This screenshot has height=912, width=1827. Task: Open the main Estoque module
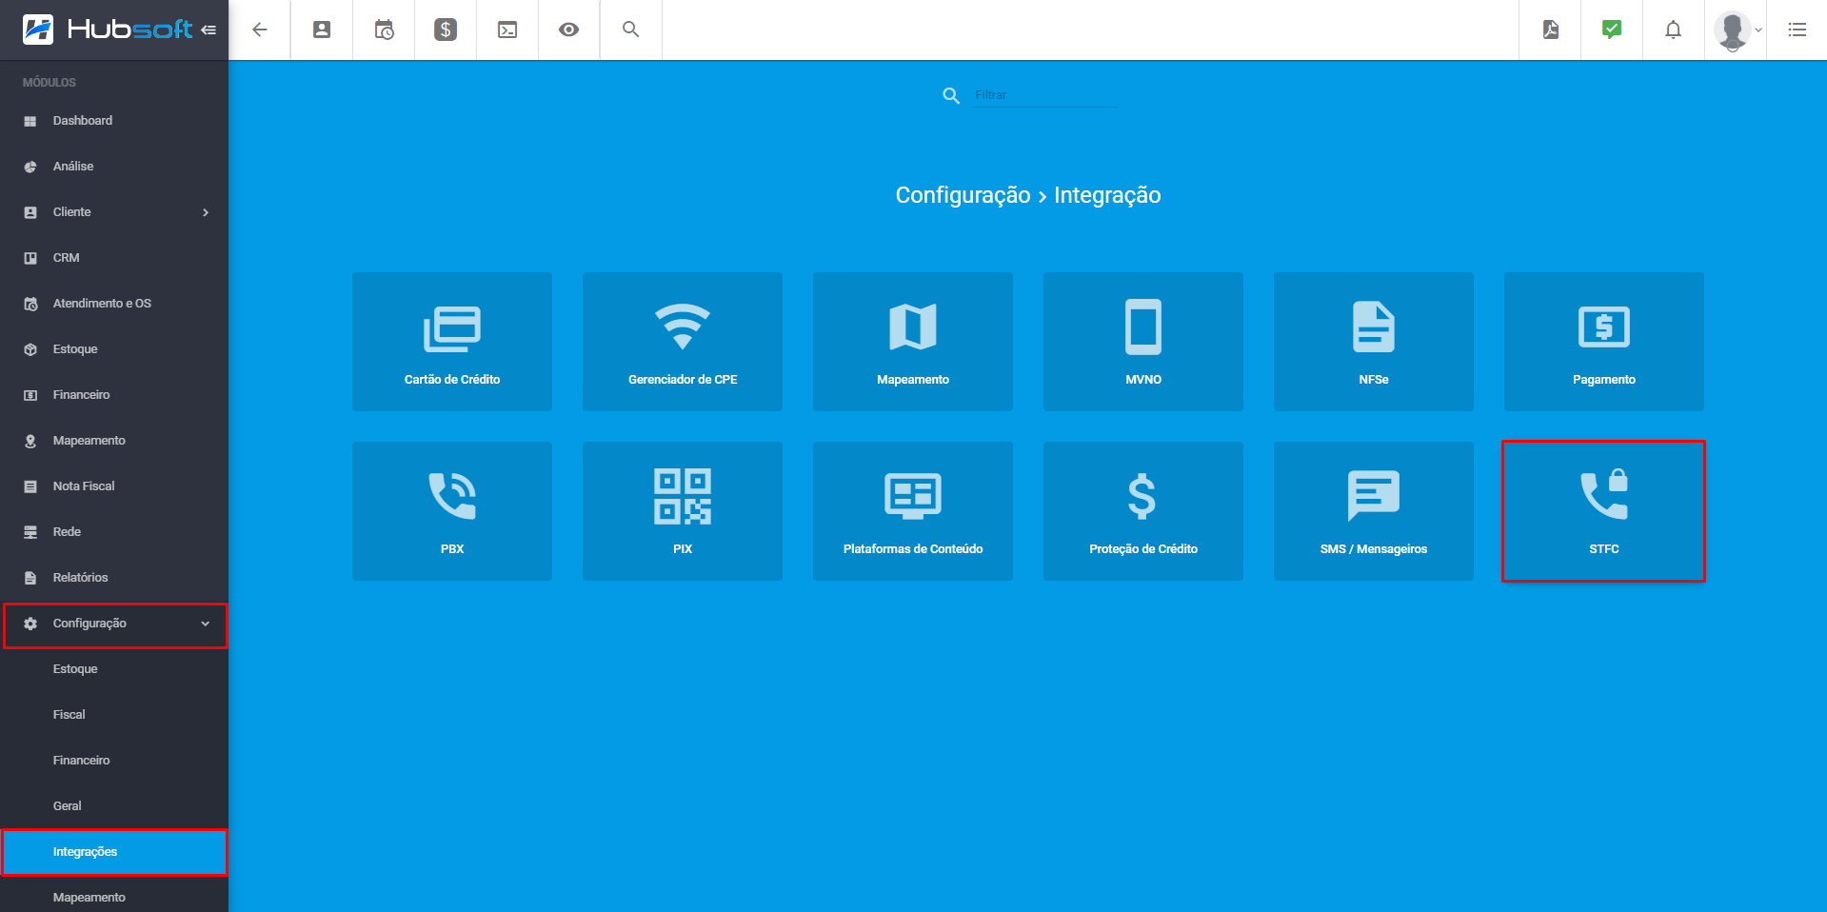pyautogui.click(x=114, y=349)
